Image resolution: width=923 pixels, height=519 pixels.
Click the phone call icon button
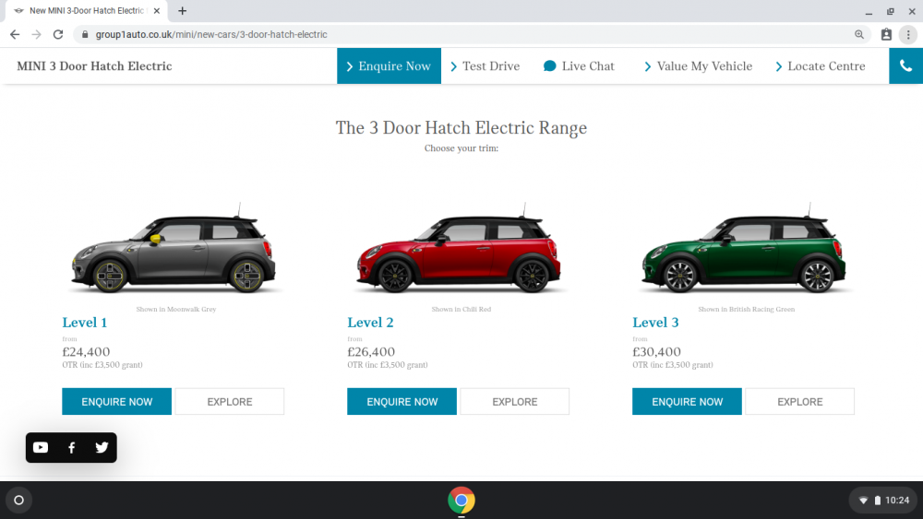(x=906, y=65)
